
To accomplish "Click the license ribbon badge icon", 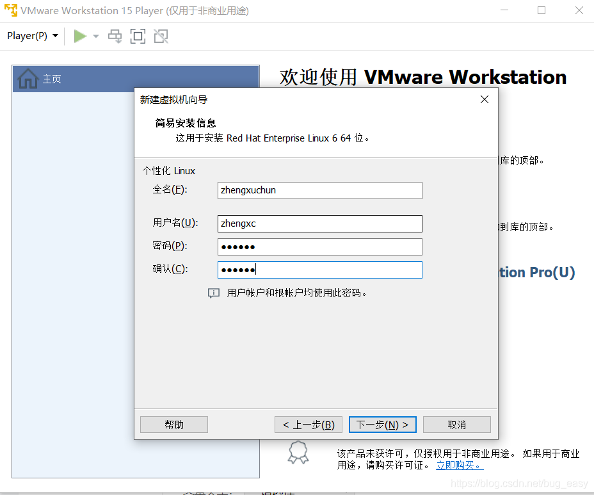I will pyautogui.click(x=298, y=452).
